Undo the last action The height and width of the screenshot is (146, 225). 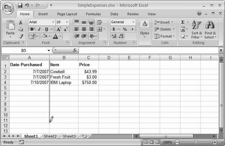click(27, 5)
